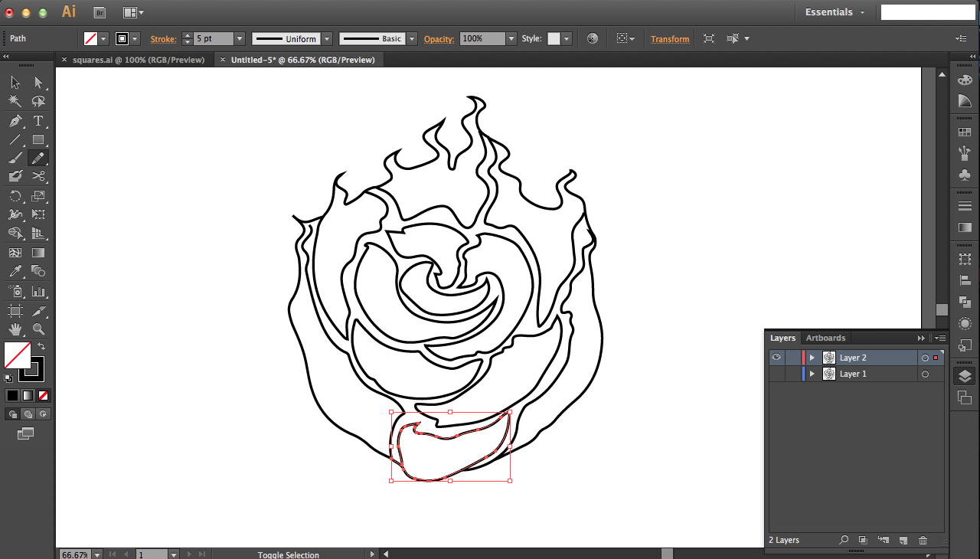The image size is (980, 559).
Task: Open the Stroke panel link
Action: coord(163,38)
